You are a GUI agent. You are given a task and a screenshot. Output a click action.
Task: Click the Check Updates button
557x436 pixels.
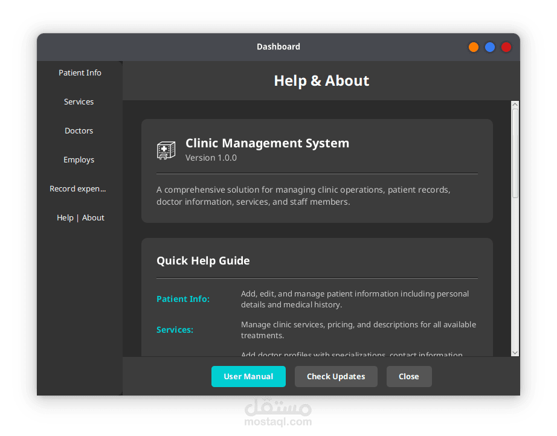[336, 376]
